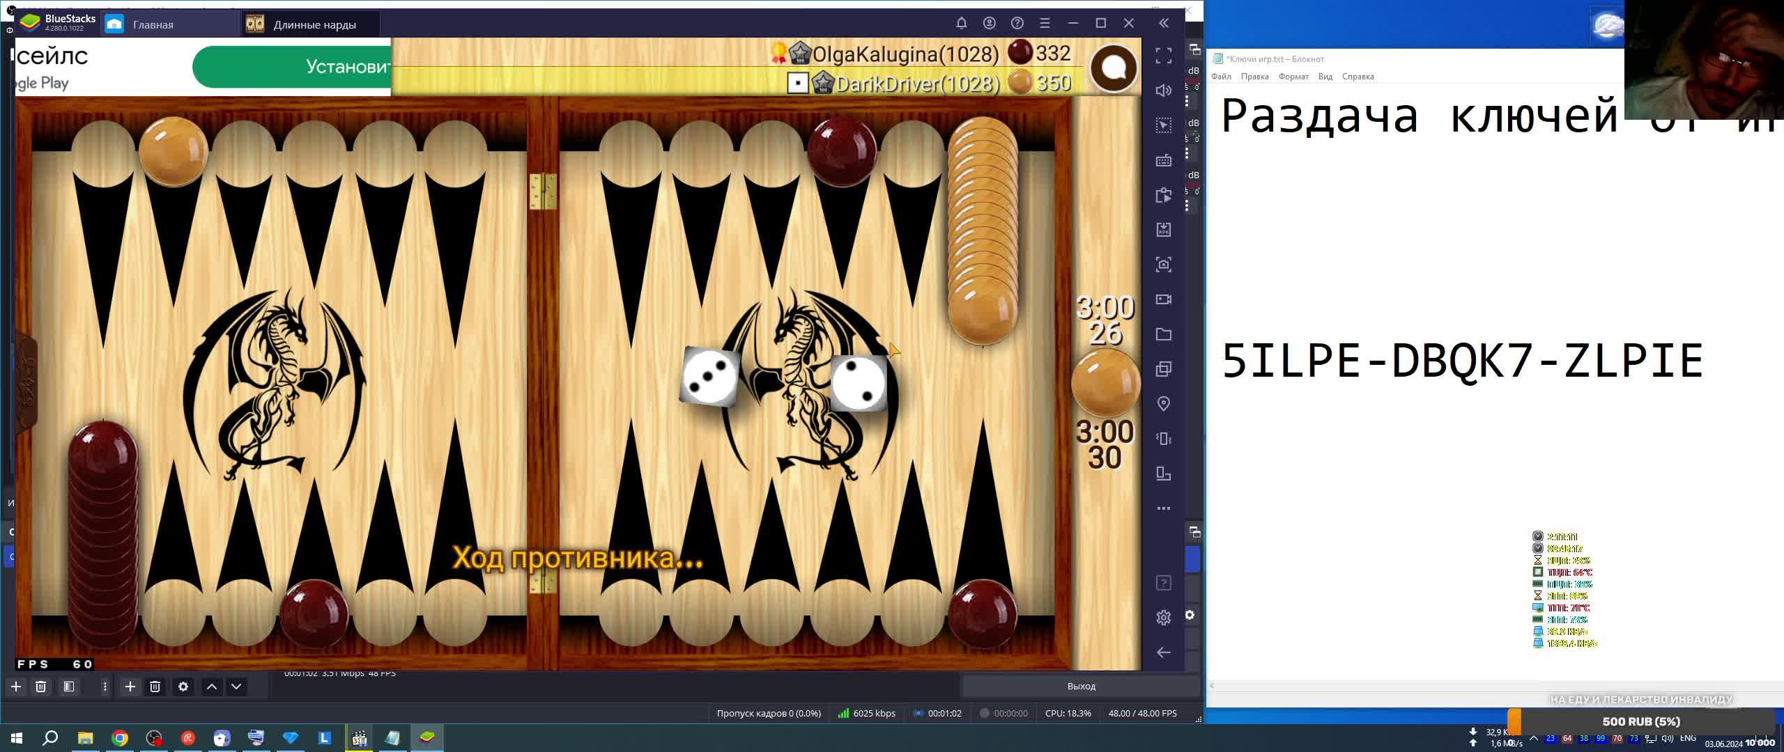Open BlueStacks settings gear in sidebar
Image resolution: width=1784 pixels, height=752 pixels.
1163,618
